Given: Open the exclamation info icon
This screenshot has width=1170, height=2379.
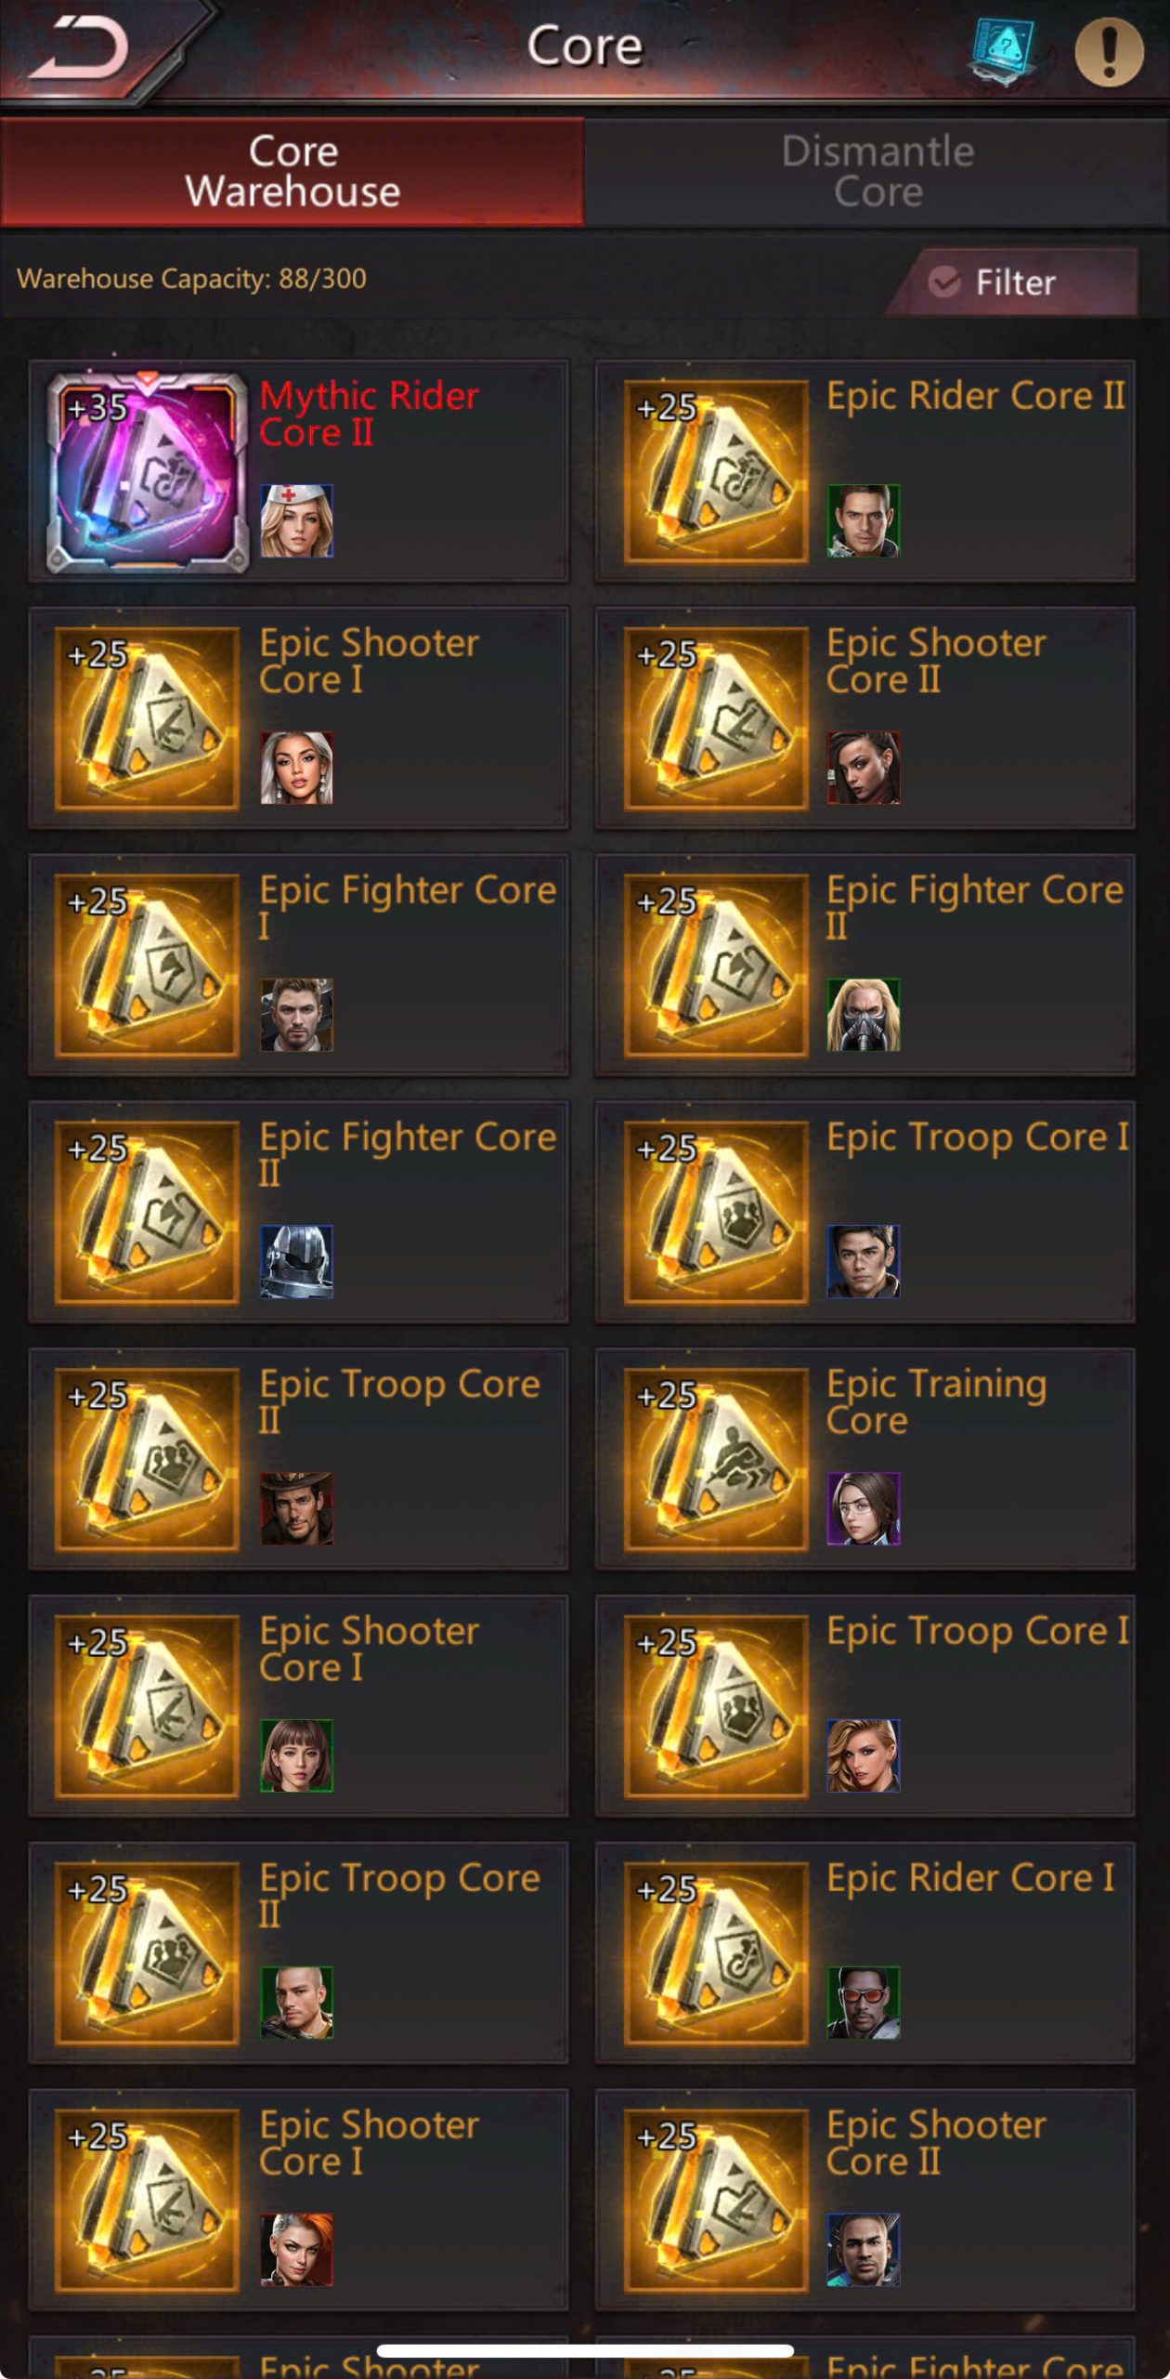Looking at the screenshot, I should pos(1109,52).
